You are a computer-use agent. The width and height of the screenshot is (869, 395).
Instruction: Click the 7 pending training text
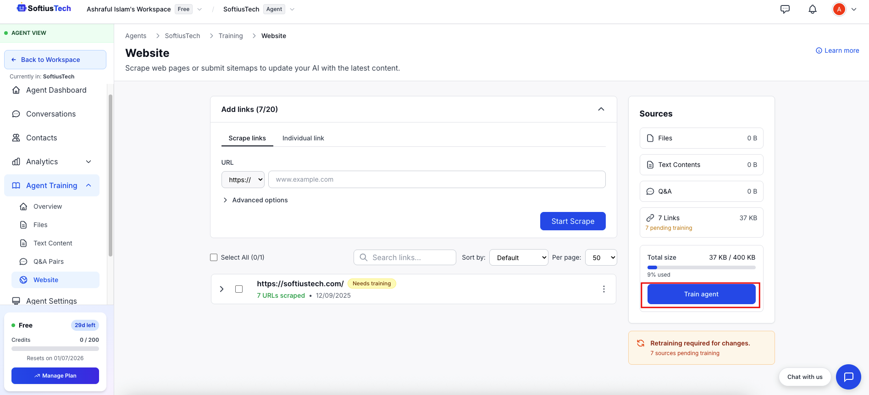click(669, 228)
